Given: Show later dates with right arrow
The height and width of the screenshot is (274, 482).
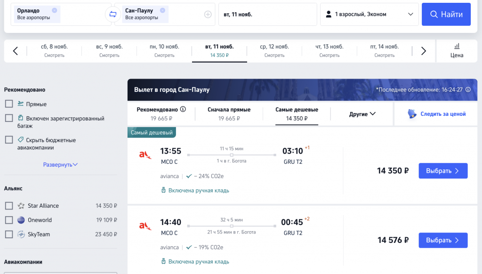Looking at the screenshot, I should (x=424, y=51).
